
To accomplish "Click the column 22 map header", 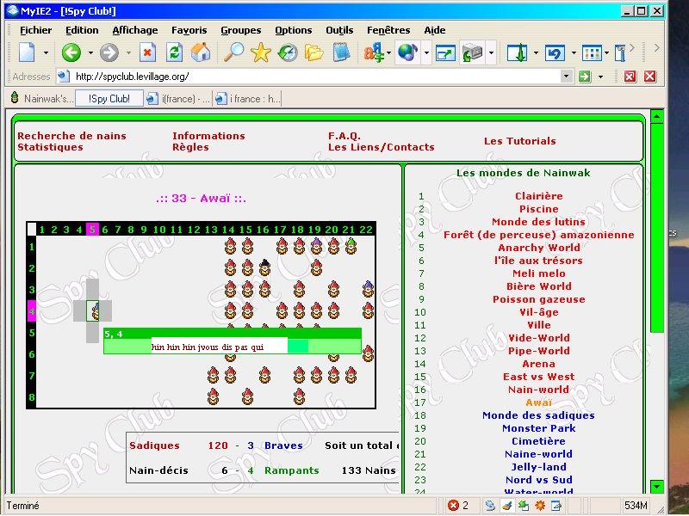I will pos(366,230).
